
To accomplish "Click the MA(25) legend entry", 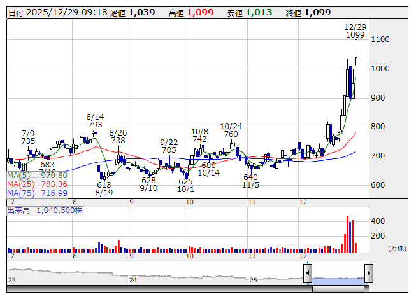I will coord(37,184).
